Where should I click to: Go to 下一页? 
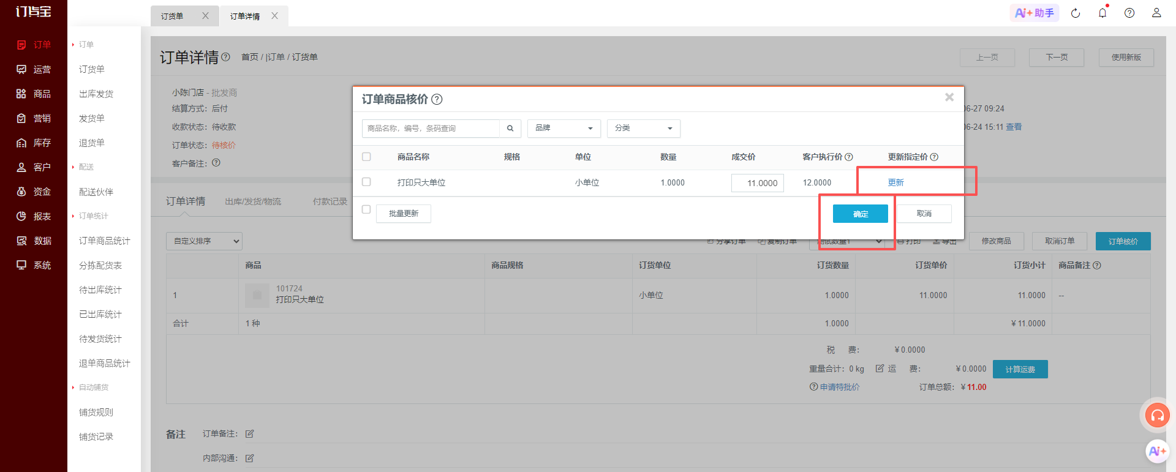[x=1057, y=58]
